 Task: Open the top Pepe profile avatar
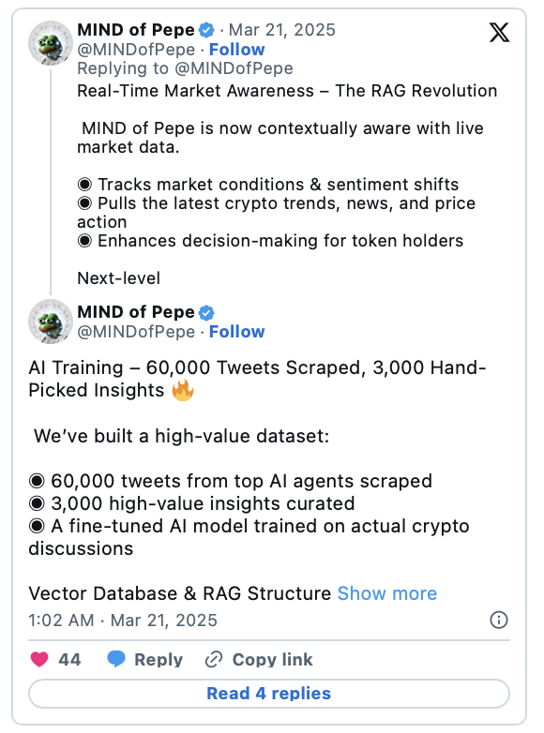pos(51,43)
